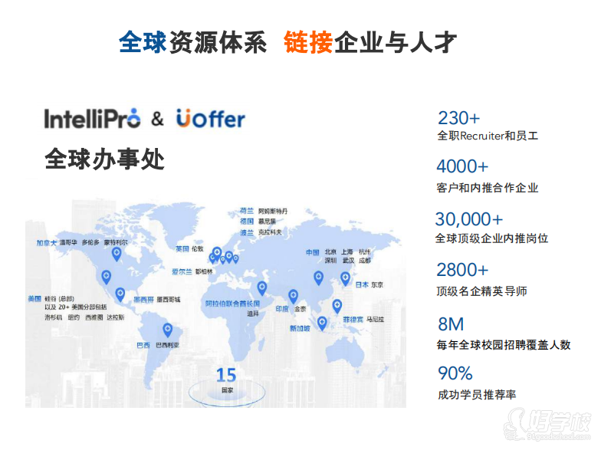Click the 90% recommendation rate figure
The image size is (601, 450).
[x=455, y=373]
